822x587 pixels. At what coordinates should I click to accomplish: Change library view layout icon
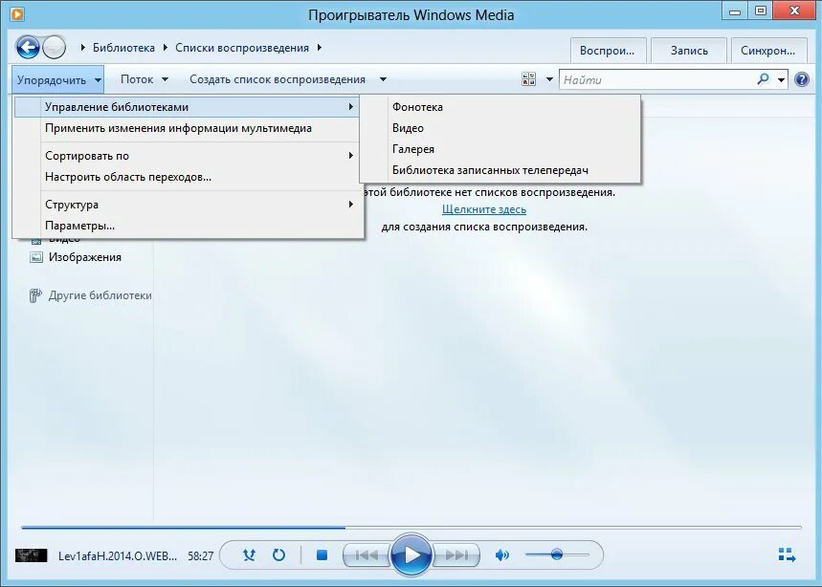click(531, 79)
